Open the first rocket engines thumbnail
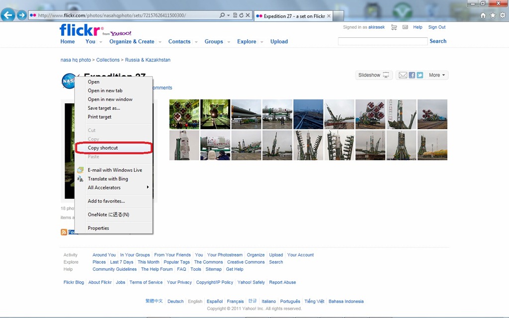 pos(184,114)
